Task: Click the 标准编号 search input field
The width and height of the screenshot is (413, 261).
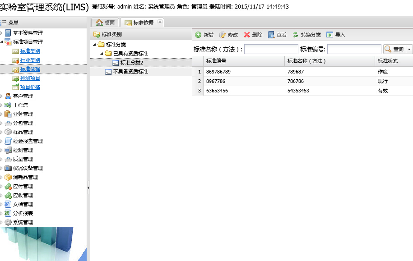Action: [x=354, y=49]
